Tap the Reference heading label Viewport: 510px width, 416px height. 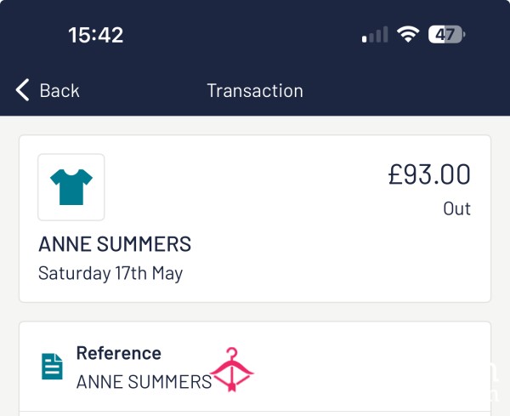(x=119, y=353)
